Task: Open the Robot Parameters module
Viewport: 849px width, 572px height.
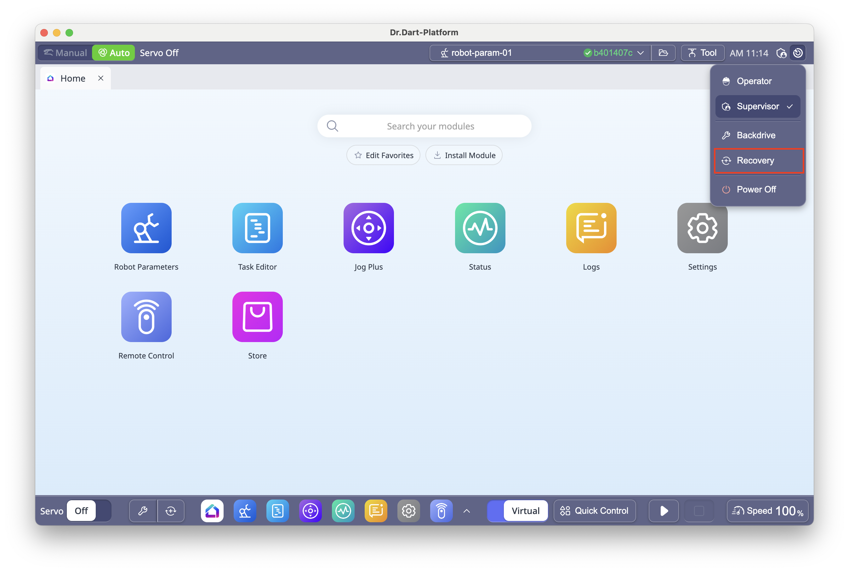Action: 146,228
